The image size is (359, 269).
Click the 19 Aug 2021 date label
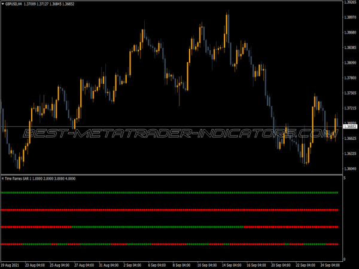point(10,265)
